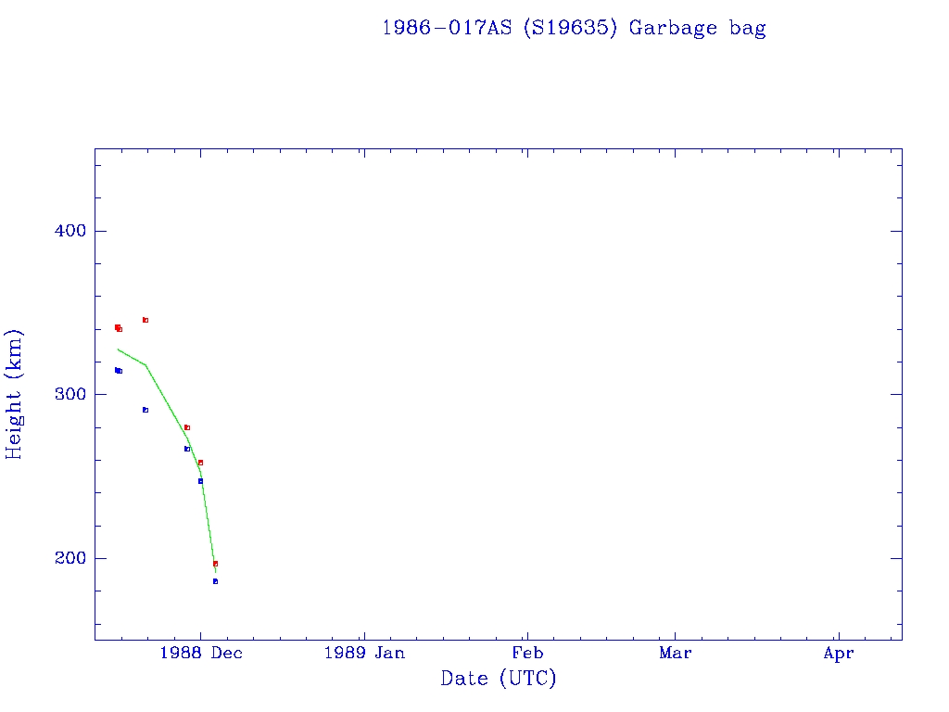Click the Feb x-axis label
Image resolution: width=949 pixels, height=712 pixels.
(x=527, y=654)
